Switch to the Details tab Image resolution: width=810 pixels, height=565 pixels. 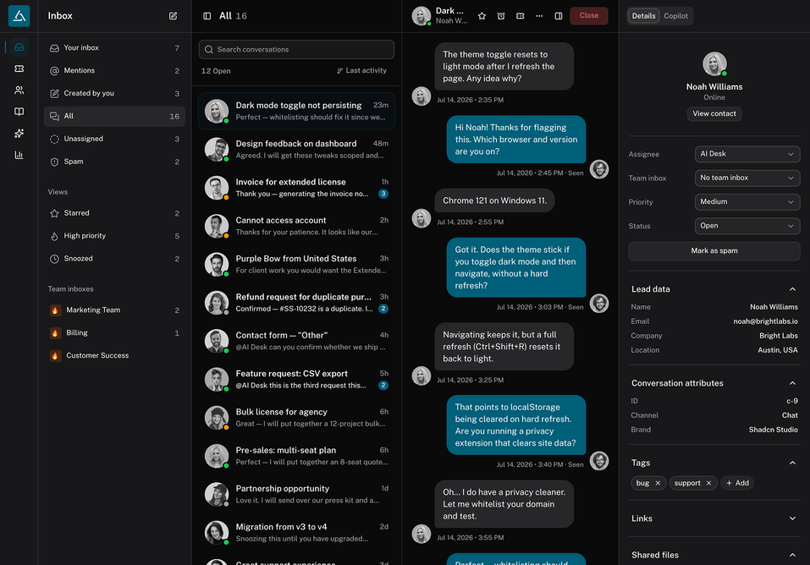(643, 16)
